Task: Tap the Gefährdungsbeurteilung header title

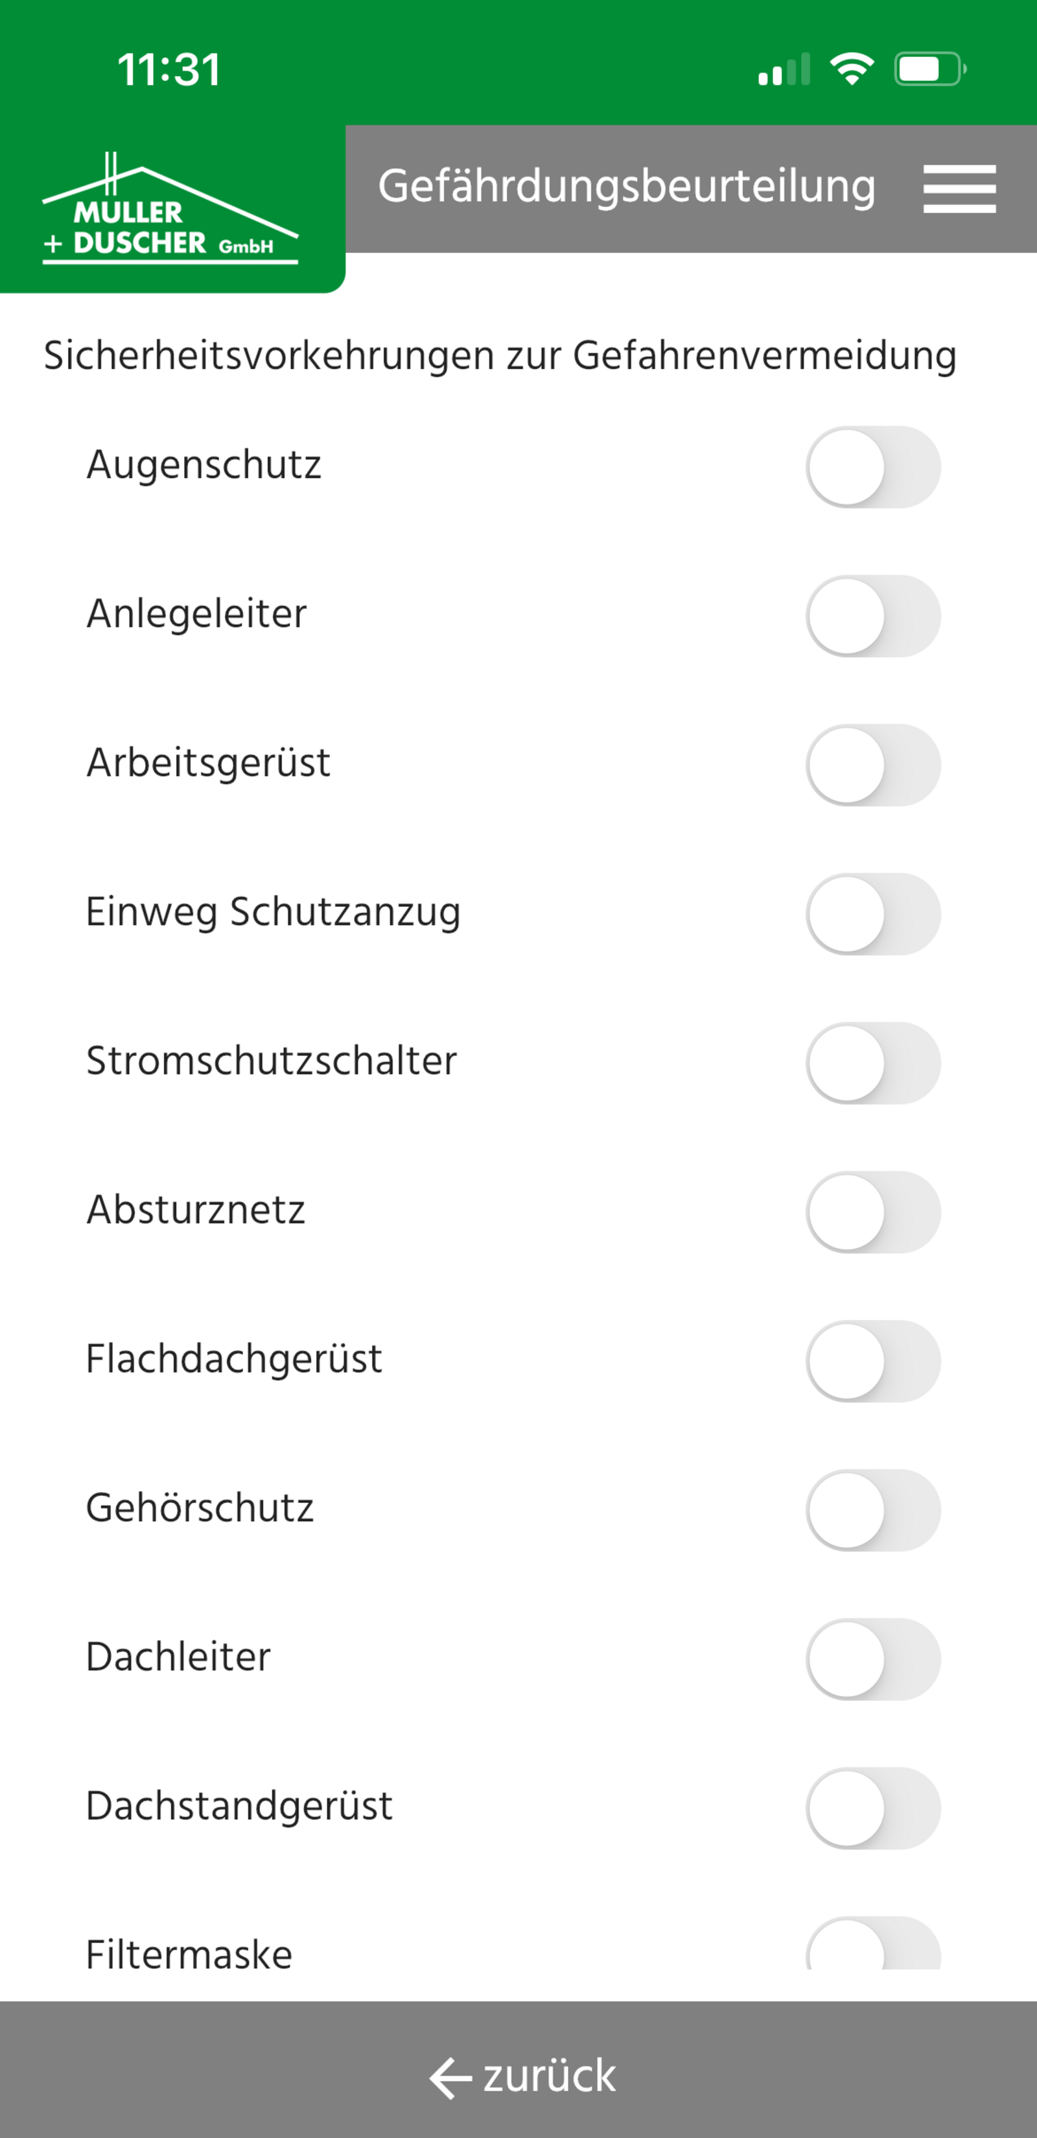Action: coord(626,186)
